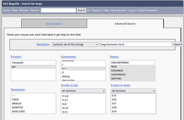Open the Product field label link
The height and width of the screenshot is (120, 184).
[x=16, y=57]
